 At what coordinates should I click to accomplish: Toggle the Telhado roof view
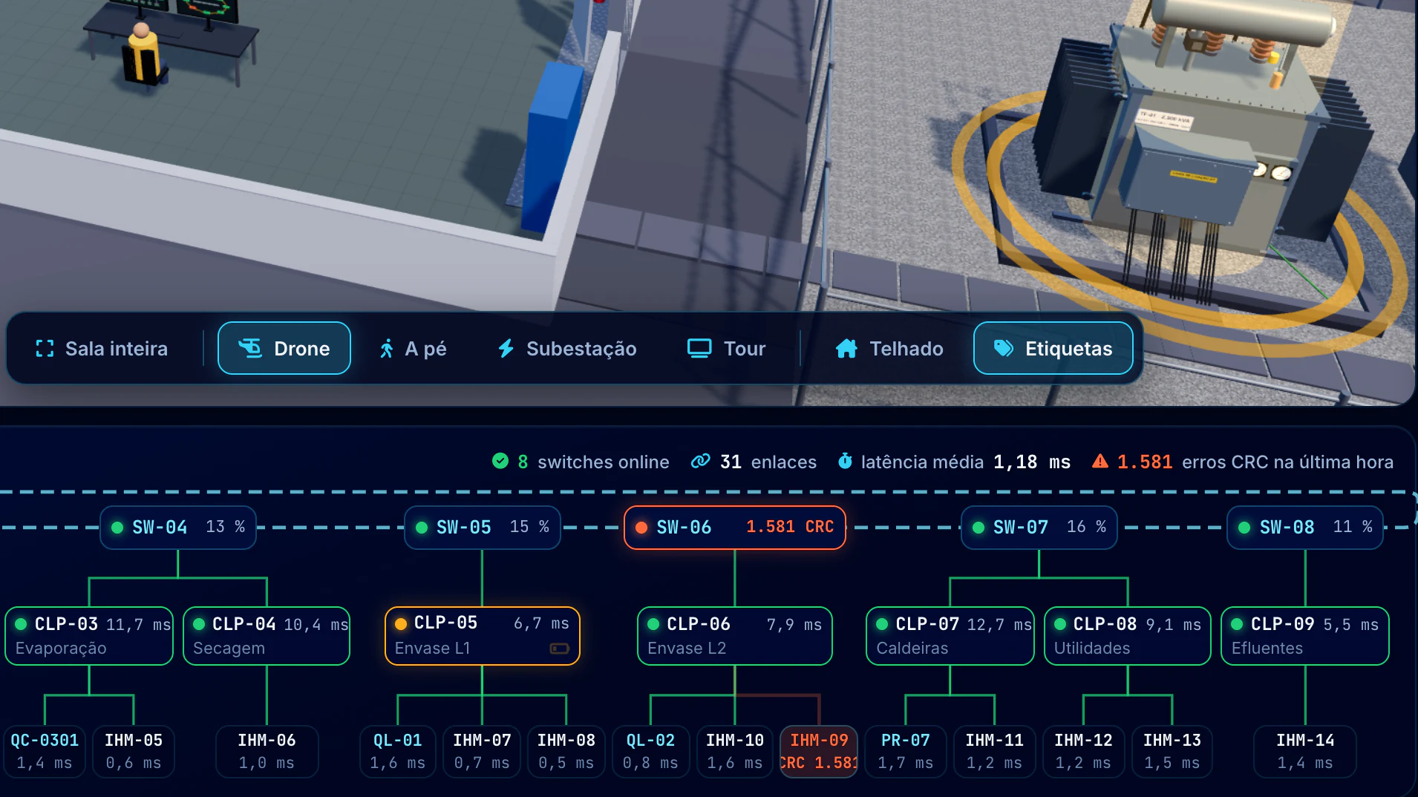tap(889, 348)
